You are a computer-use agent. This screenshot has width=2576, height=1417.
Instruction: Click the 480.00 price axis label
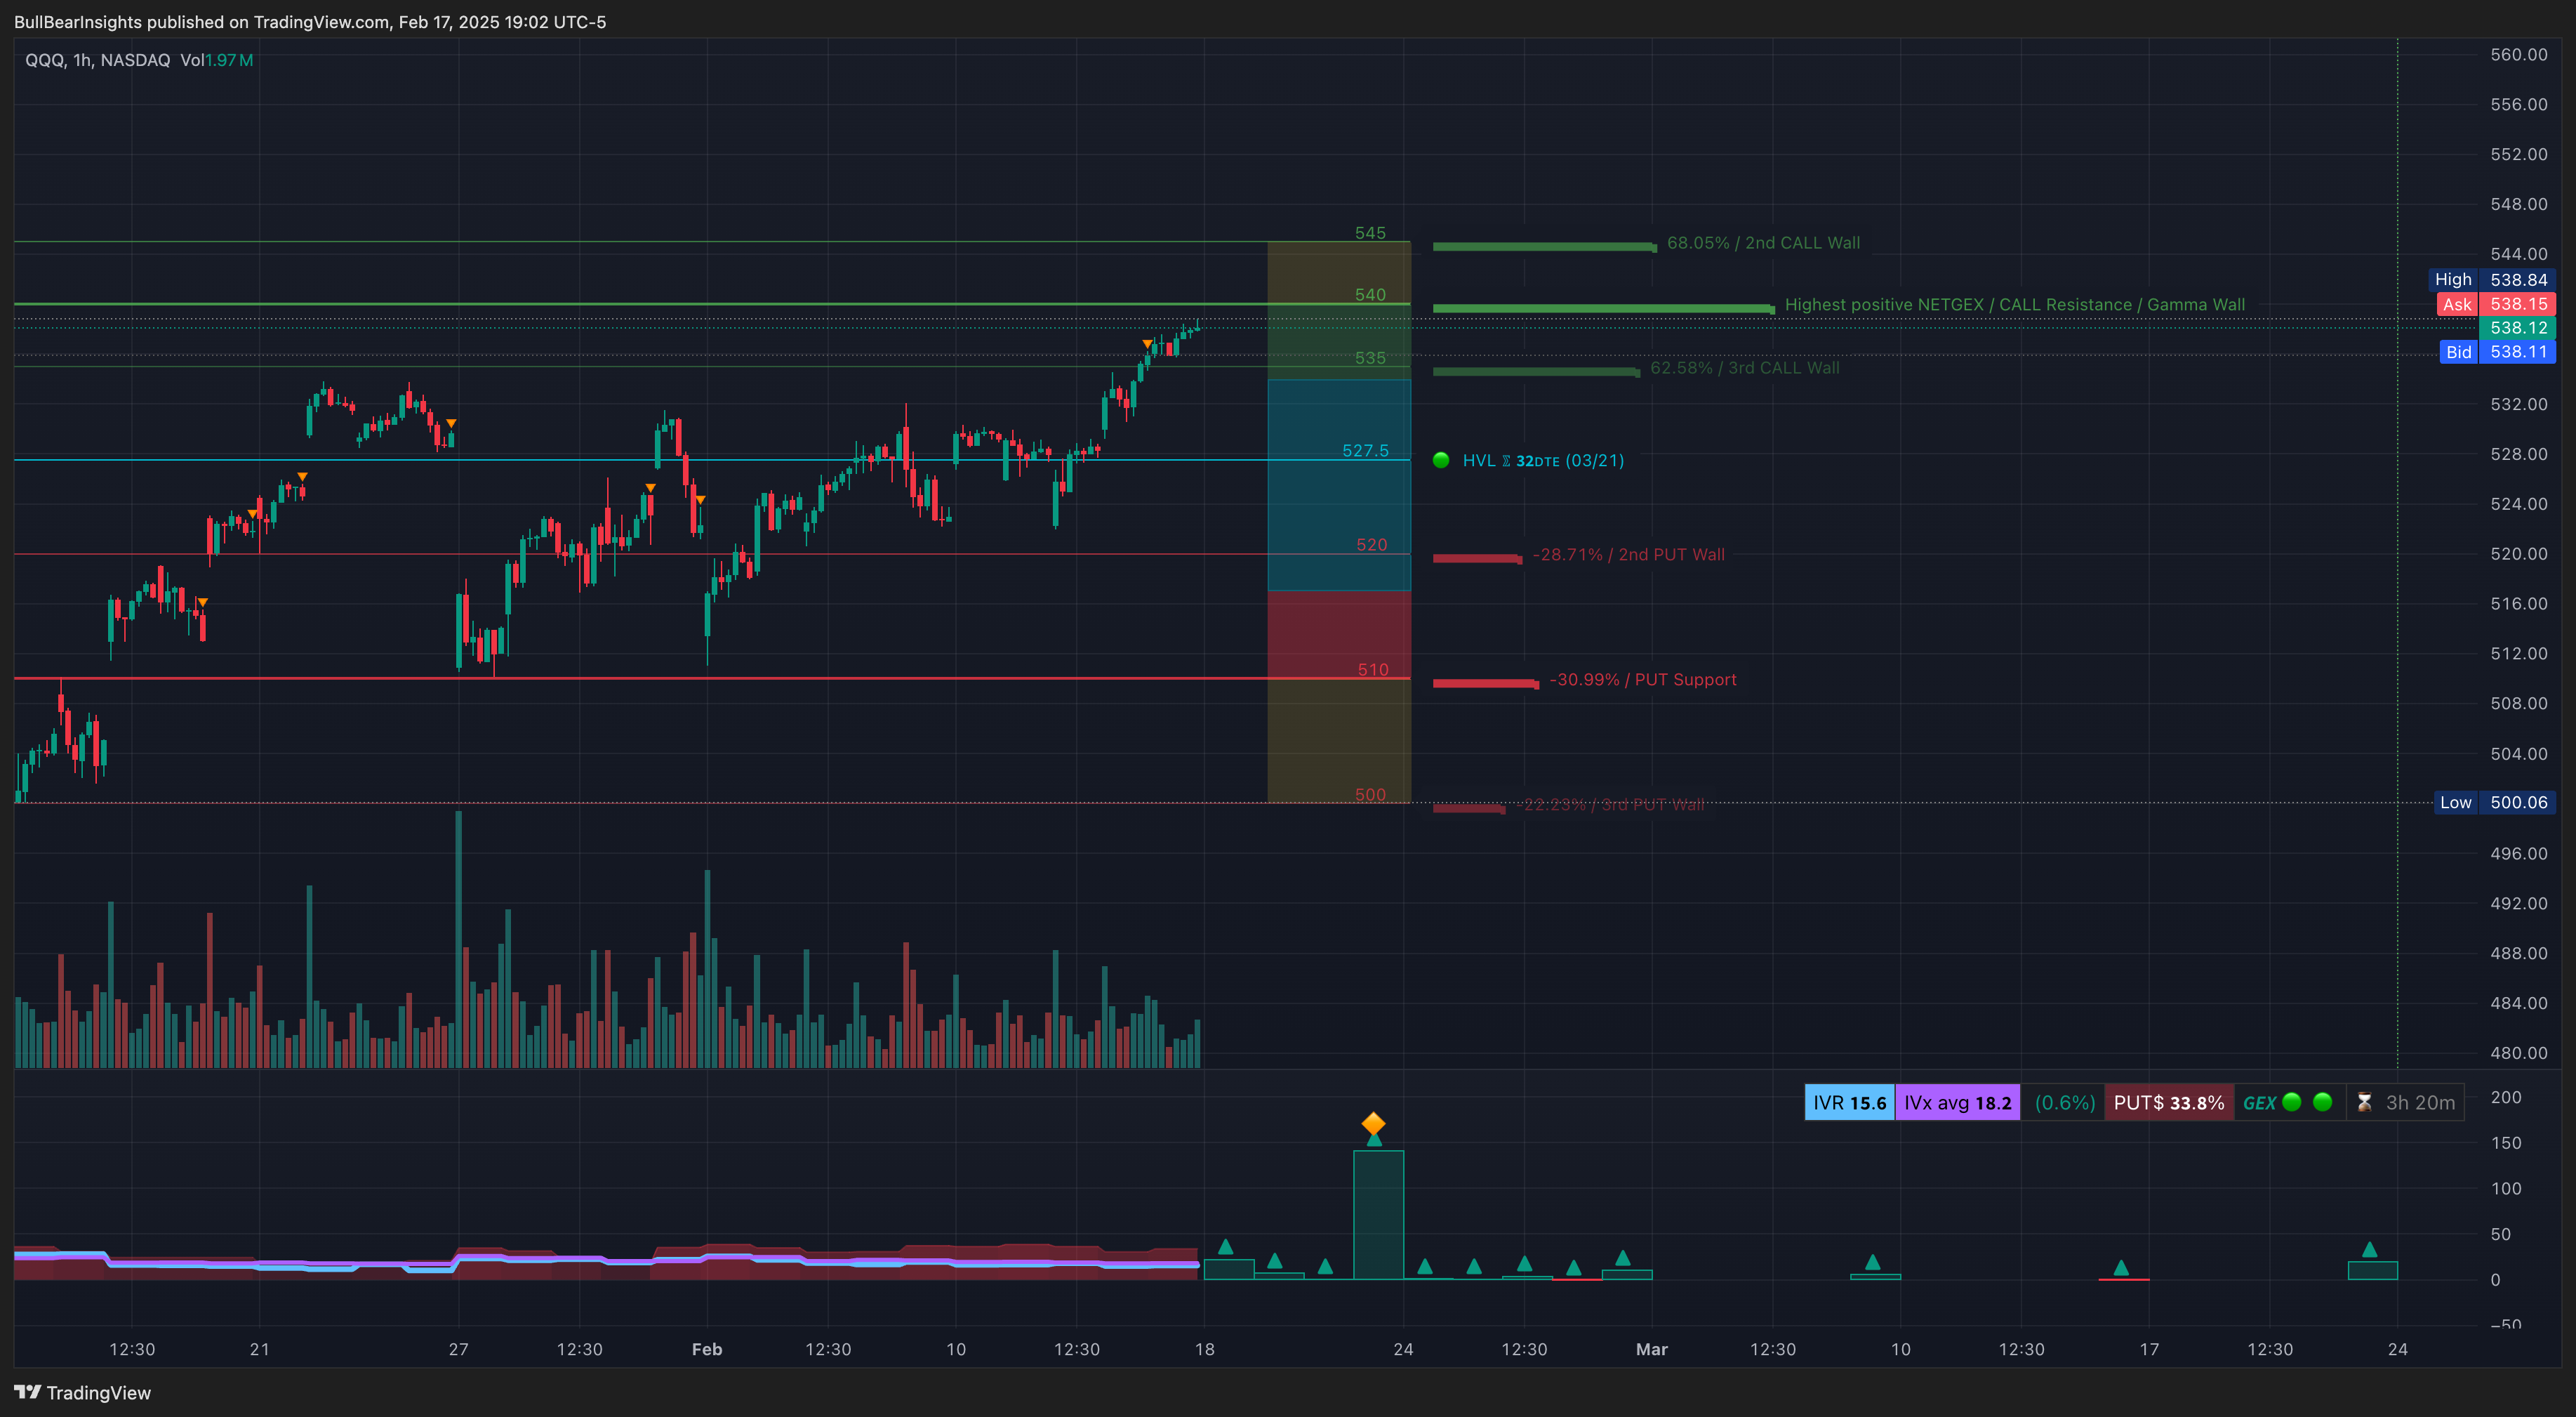(2518, 1053)
